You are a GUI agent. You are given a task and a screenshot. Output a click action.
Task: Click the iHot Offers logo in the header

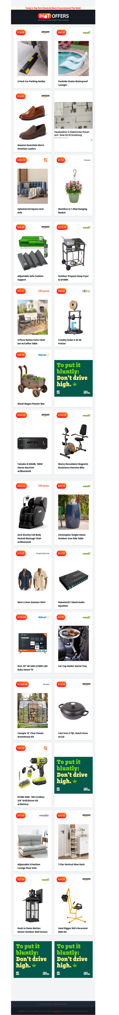[x=53, y=16]
